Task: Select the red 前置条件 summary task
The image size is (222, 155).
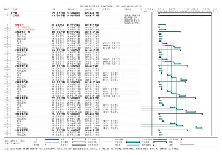Action: click(x=20, y=25)
